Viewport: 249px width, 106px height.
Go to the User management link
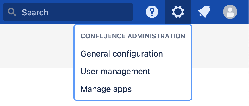point(115,71)
